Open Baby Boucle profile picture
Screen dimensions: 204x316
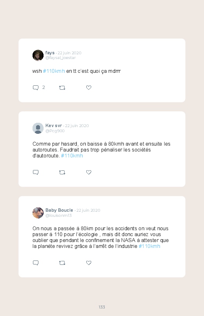[38, 213]
